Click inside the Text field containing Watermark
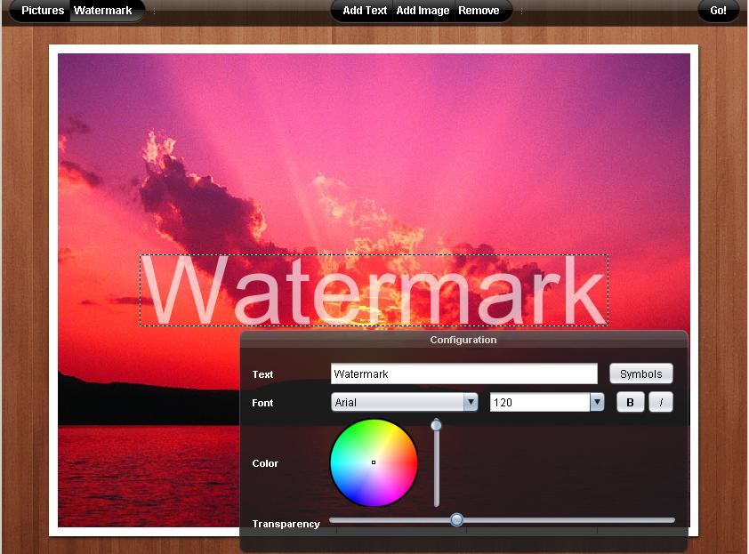 pyautogui.click(x=463, y=373)
